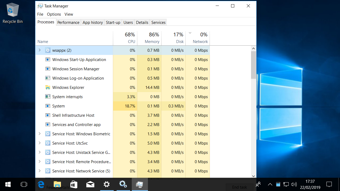Expand Service Host: Remote Procedure group
340x191 pixels.
coord(40,162)
